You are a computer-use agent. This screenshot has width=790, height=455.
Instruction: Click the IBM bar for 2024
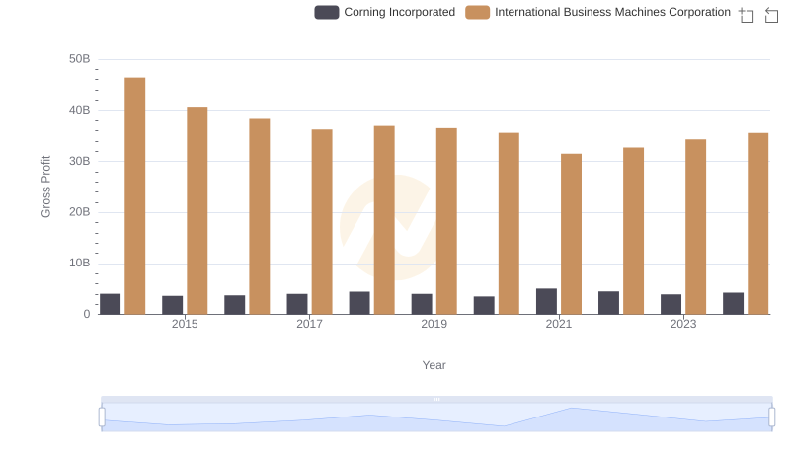click(758, 223)
